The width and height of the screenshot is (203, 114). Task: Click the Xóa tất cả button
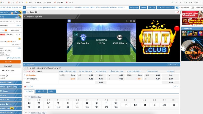coord(10,66)
